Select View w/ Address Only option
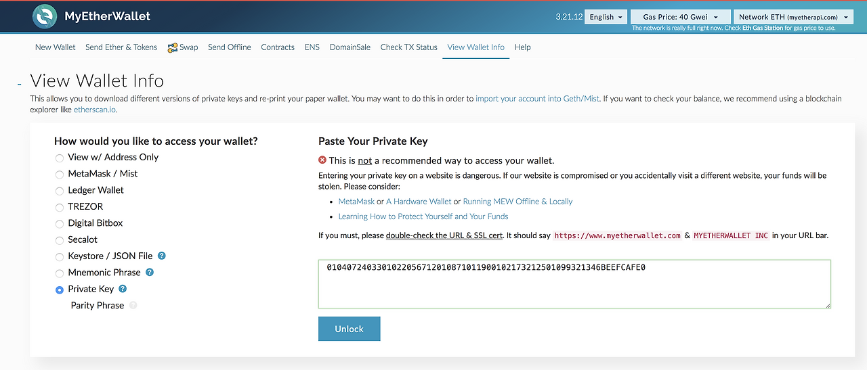 pyautogui.click(x=60, y=158)
